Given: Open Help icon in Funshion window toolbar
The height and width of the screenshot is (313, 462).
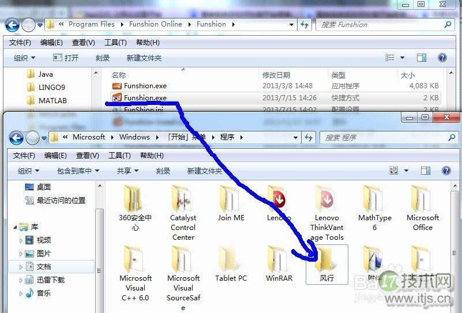Looking at the screenshot, I should point(442,58).
